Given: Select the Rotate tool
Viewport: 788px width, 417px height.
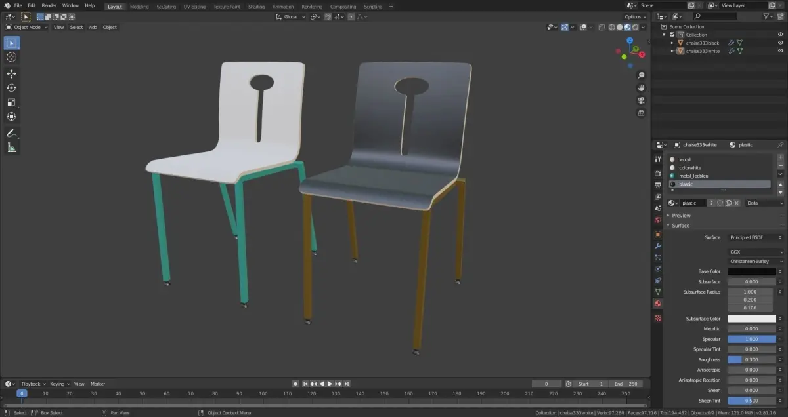Looking at the screenshot, I should click(x=11, y=88).
